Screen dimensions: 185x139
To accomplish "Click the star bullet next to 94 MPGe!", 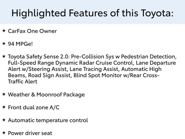I will pyautogui.click(x=3, y=43).
